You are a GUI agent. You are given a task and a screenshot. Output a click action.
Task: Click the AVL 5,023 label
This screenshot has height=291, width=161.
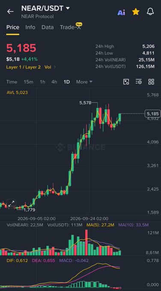coord(17,93)
